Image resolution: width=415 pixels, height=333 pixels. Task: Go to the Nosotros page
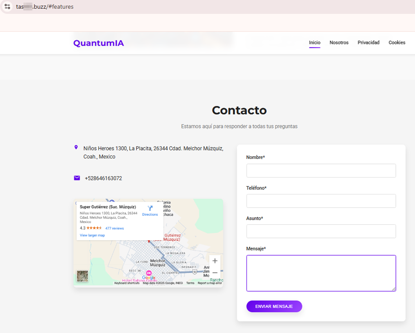[x=339, y=43]
